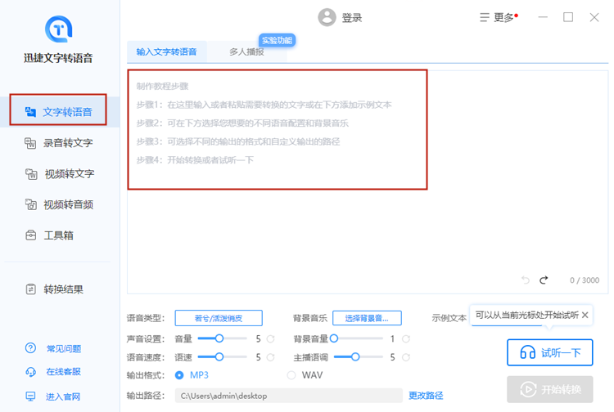Click the 0 / 3000 character counter

pyautogui.click(x=585, y=280)
